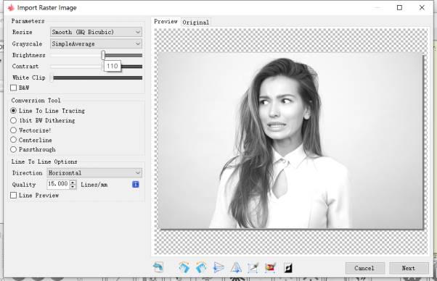437x281 pixels.
Task: Switch to the Preview tab
Action: coord(166,22)
